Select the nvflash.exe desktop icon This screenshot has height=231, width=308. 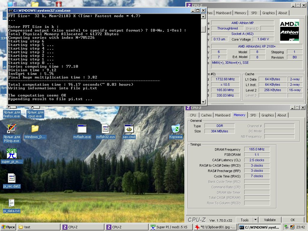click(x=82, y=132)
